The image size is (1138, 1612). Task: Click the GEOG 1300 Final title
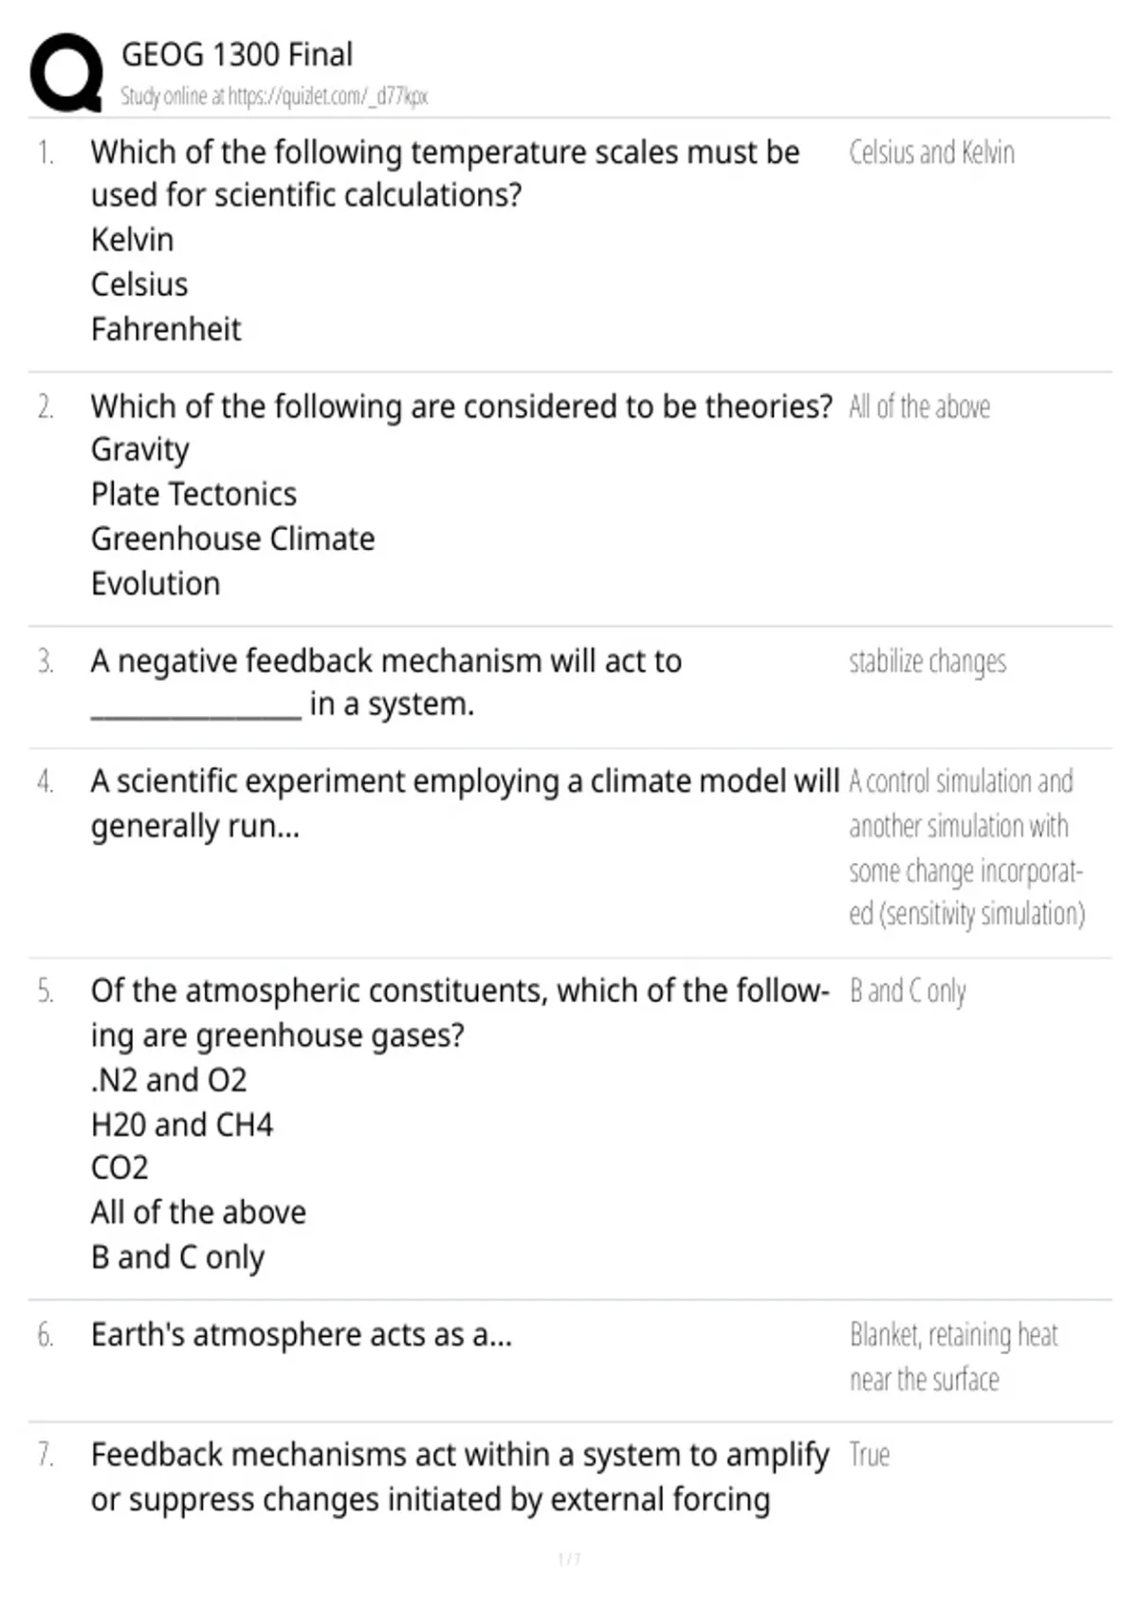237,54
